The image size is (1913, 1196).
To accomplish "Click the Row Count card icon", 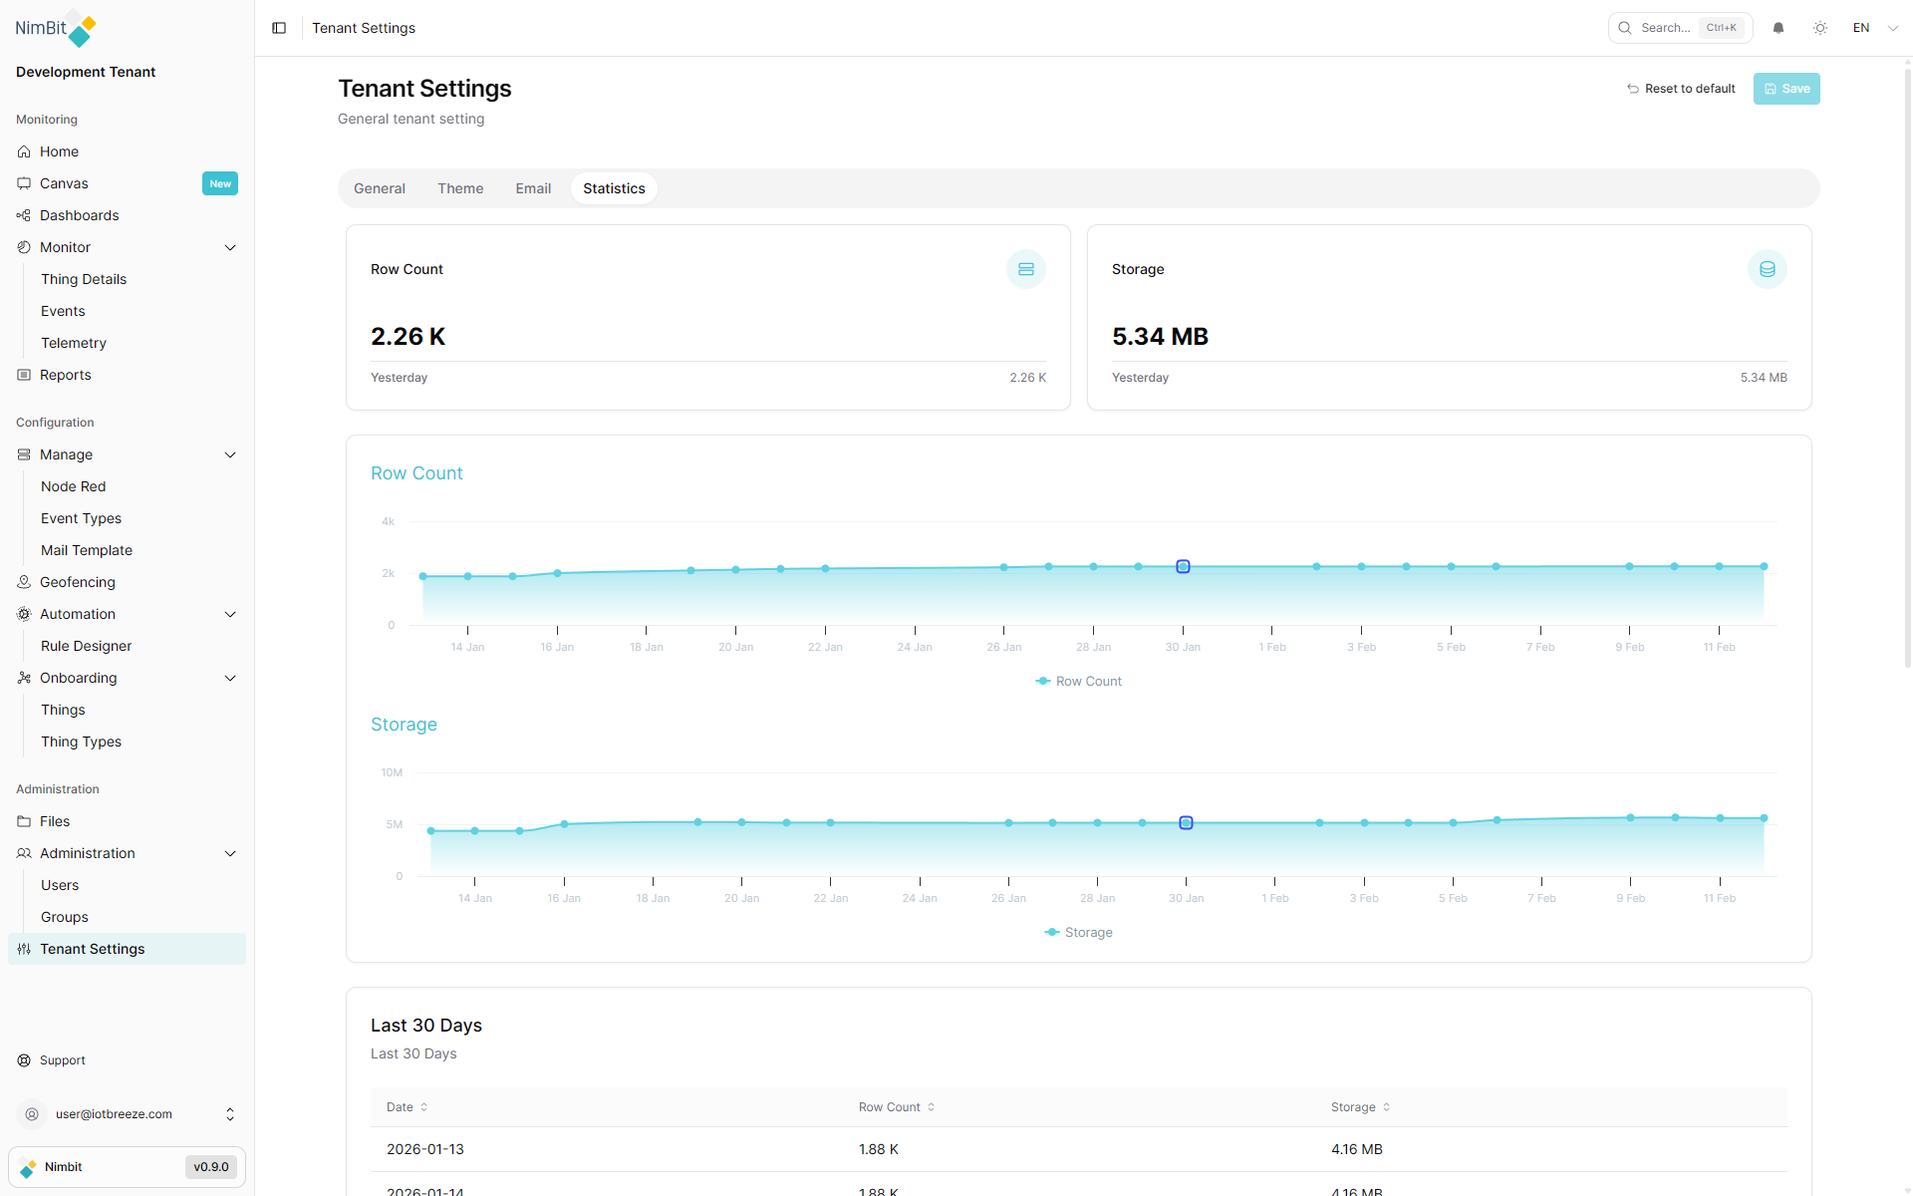I will click(x=1025, y=269).
